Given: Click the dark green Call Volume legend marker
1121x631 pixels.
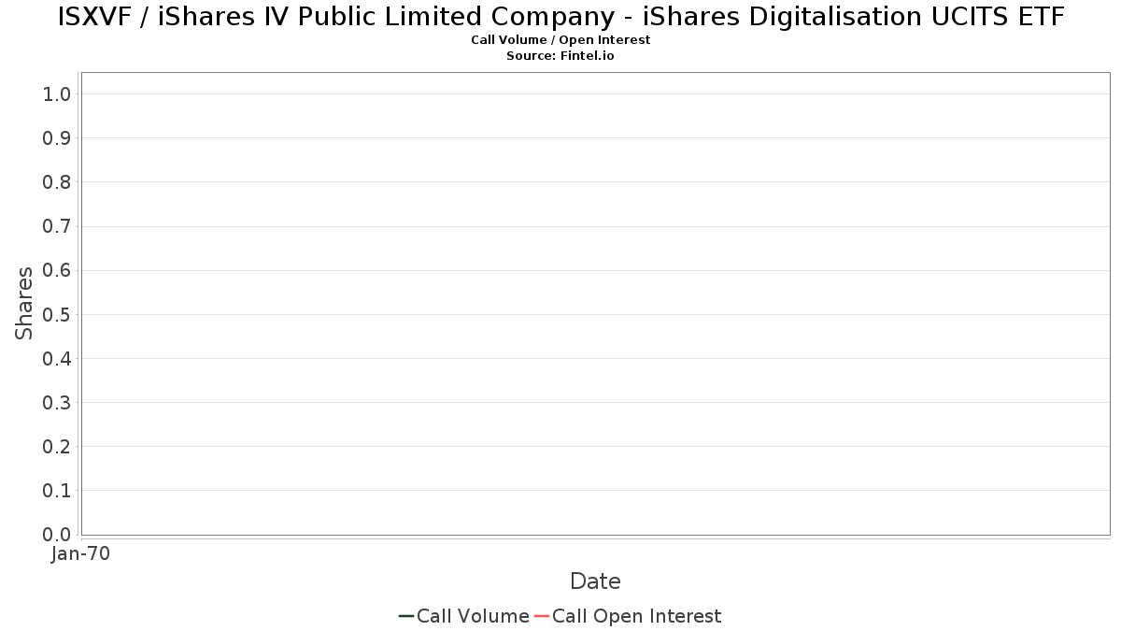Looking at the screenshot, I should (x=406, y=616).
